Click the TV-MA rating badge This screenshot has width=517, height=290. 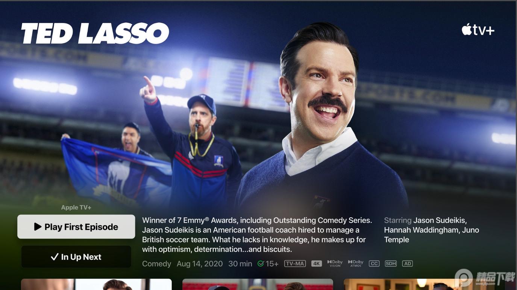[x=295, y=264]
